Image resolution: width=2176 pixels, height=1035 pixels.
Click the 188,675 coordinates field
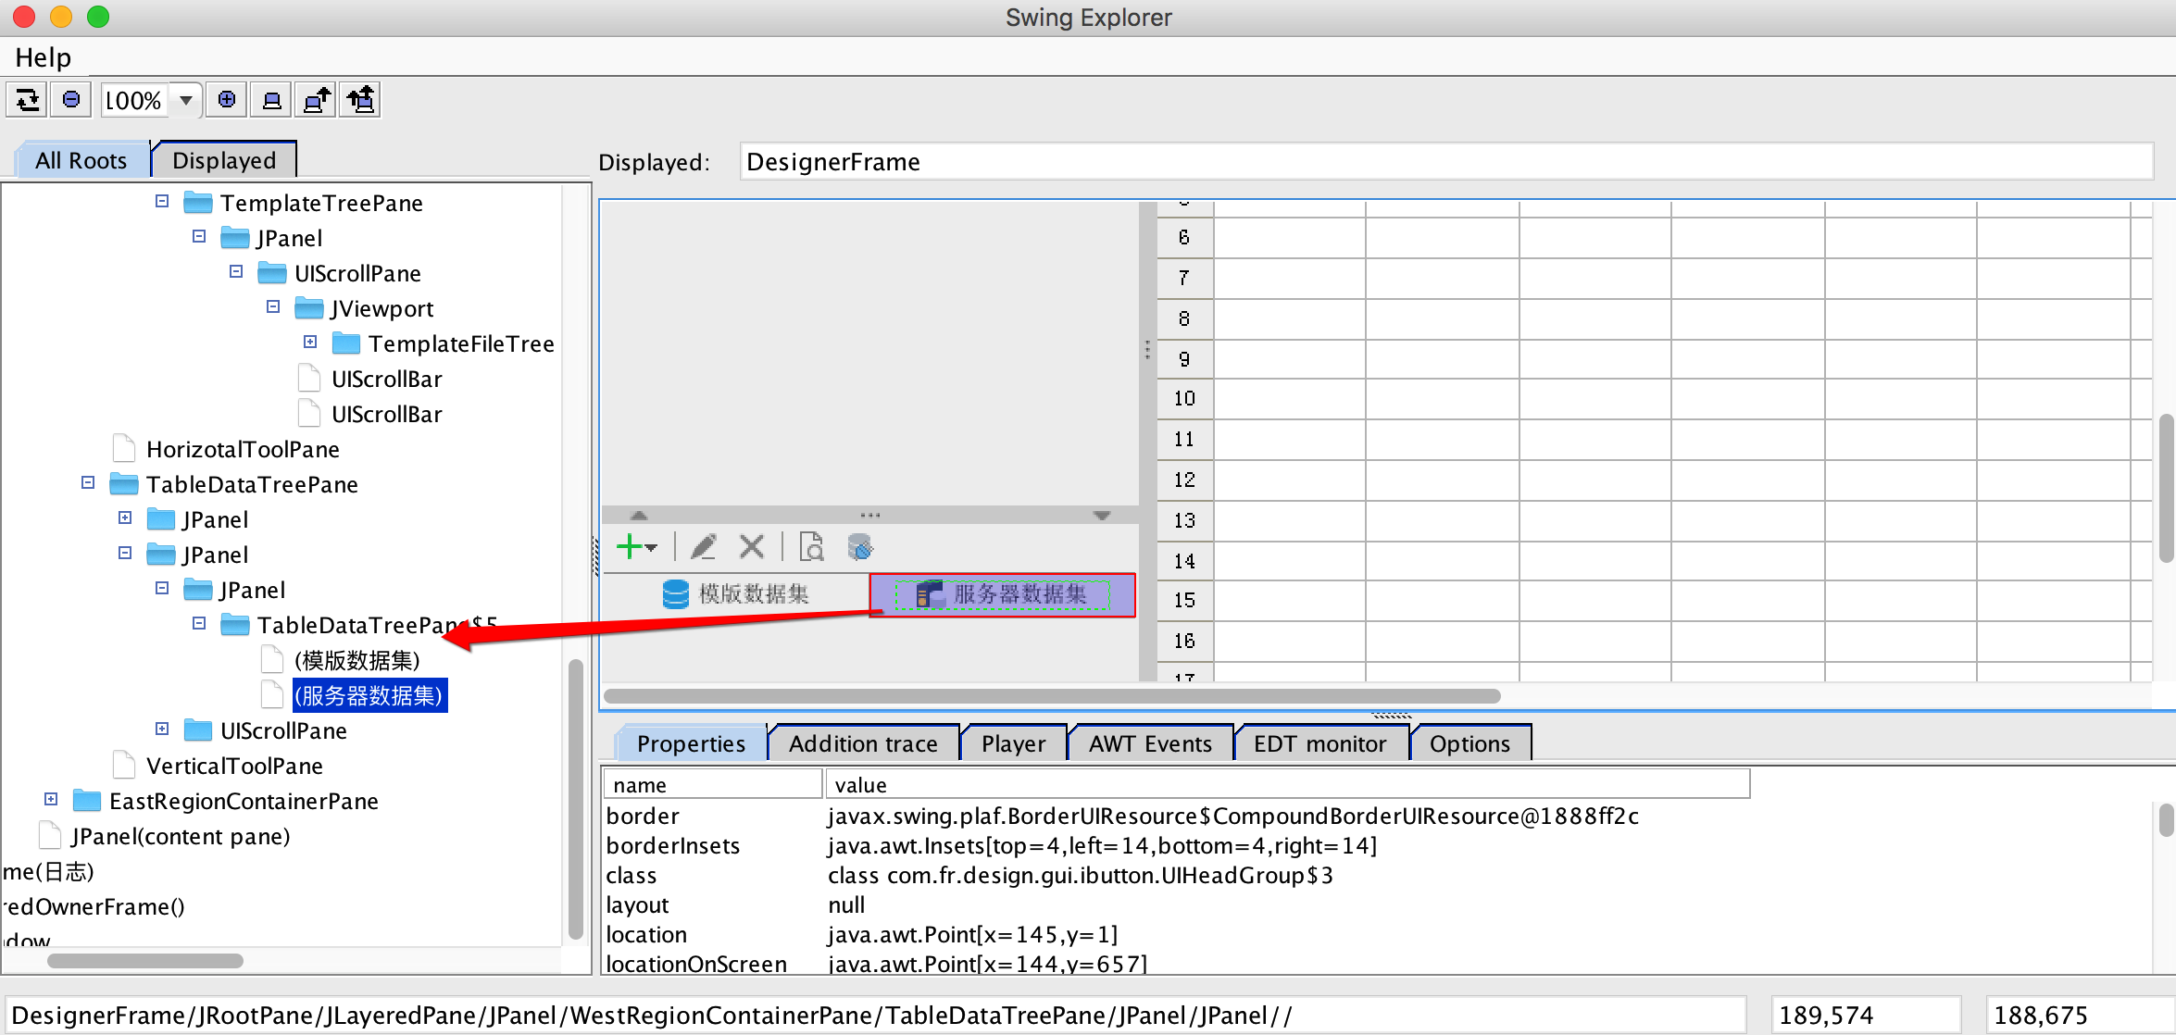tap(2080, 1016)
